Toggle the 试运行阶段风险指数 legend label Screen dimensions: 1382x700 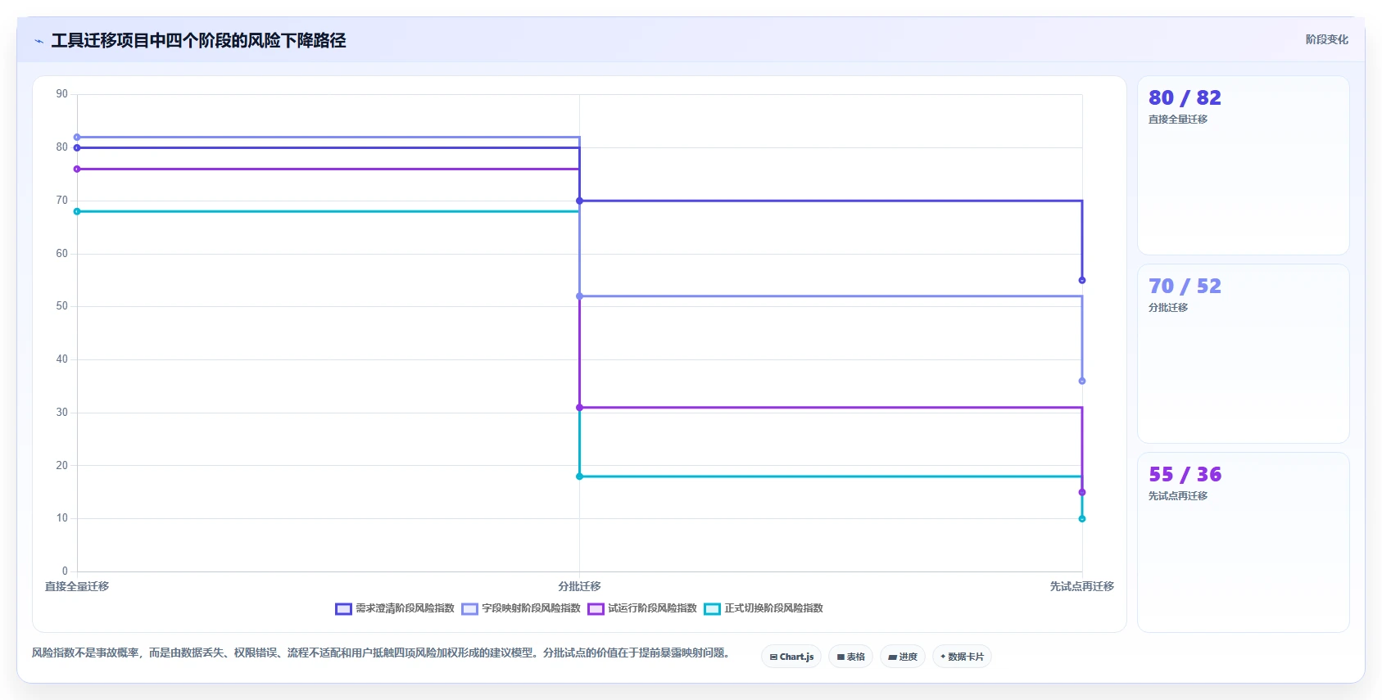point(652,608)
